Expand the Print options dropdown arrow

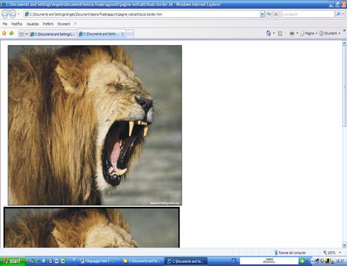pyautogui.click(x=297, y=33)
